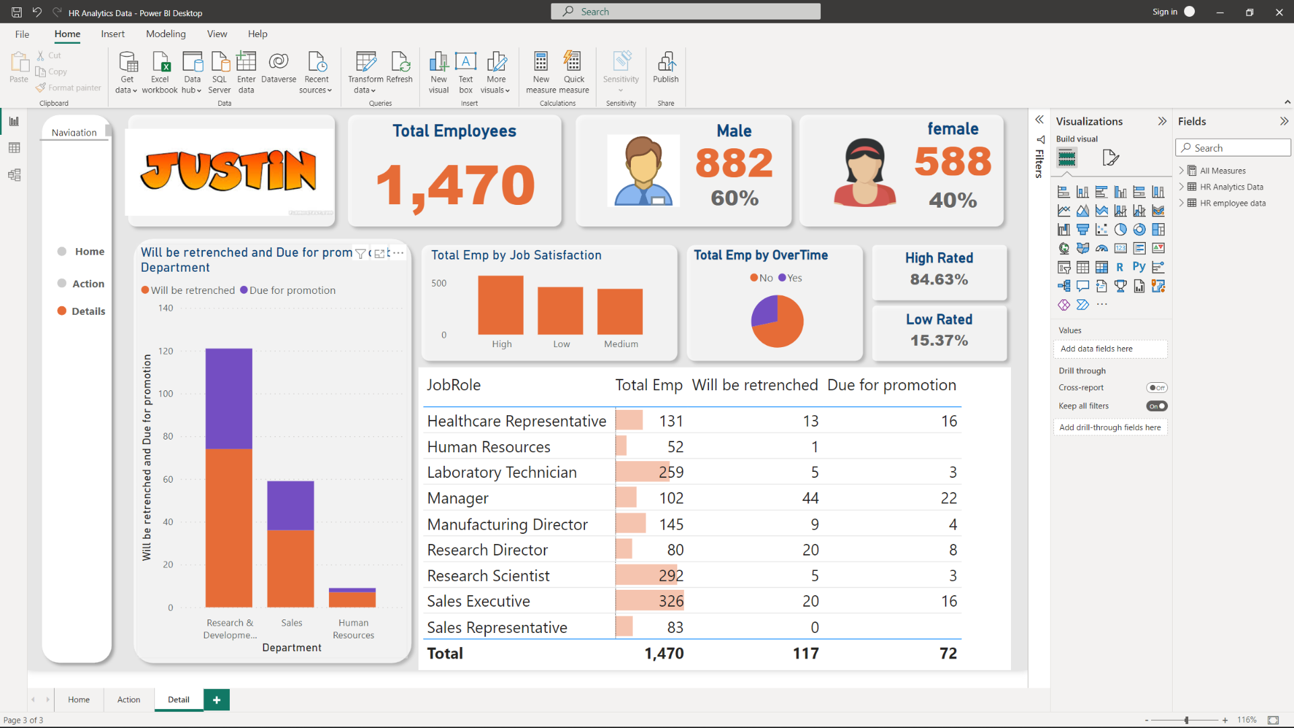Select the Action navigation radio button
Image resolution: width=1294 pixels, height=728 pixels.
pyautogui.click(x=62, y=283)
